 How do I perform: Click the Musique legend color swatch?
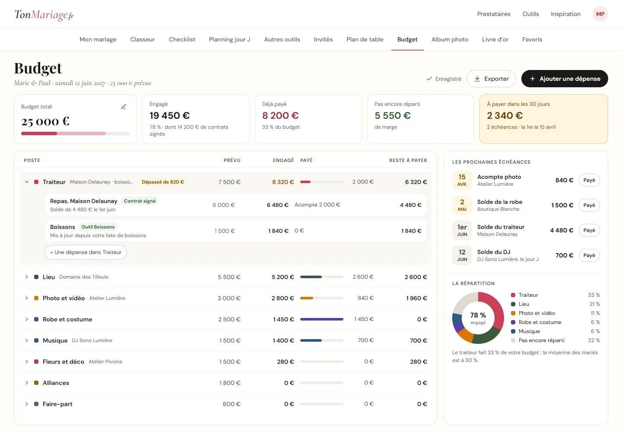[513, 331]
